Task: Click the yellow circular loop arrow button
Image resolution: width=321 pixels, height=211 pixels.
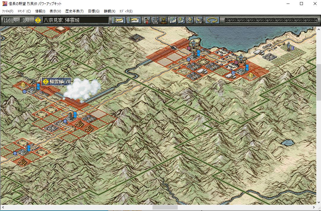Action: click(x=212, y=20)
